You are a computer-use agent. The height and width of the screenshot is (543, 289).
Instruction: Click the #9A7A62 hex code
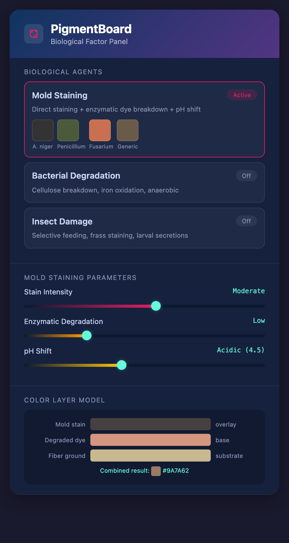click(x=176, y=471)
